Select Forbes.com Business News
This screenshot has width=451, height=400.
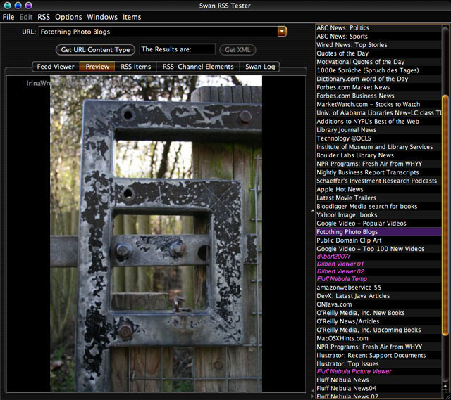click(378, 96)
